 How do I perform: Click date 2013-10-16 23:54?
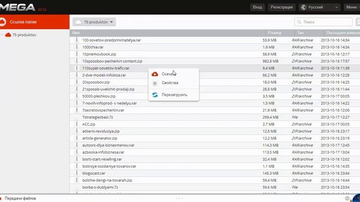click(335, 187)
